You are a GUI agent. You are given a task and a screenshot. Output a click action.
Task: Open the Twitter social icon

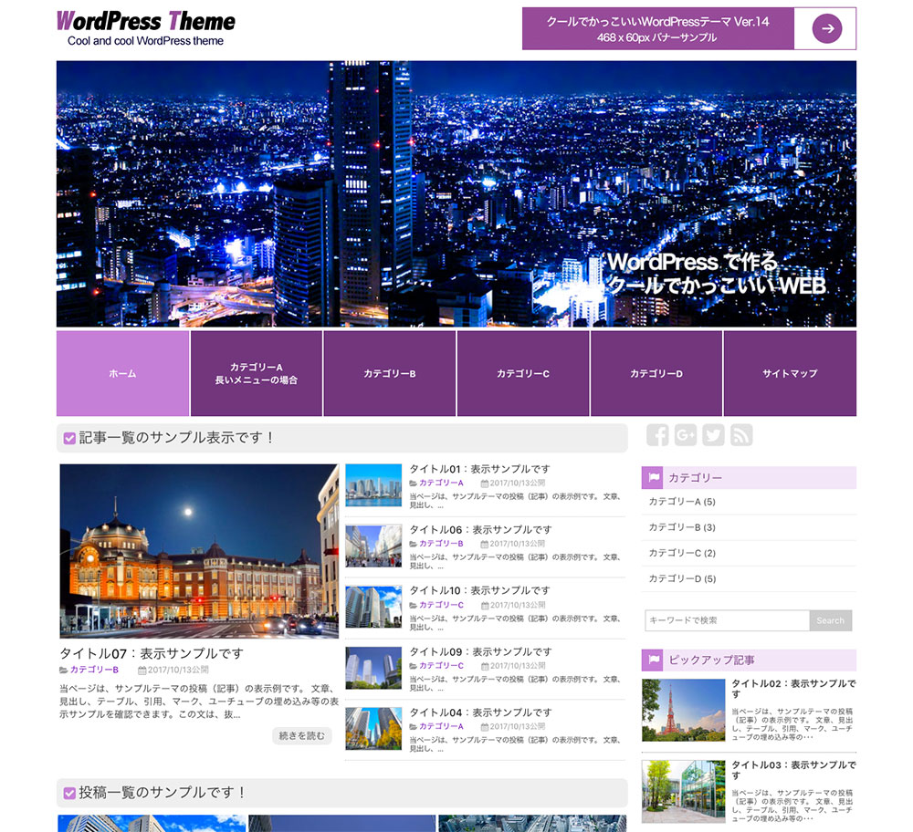(713, 434)
